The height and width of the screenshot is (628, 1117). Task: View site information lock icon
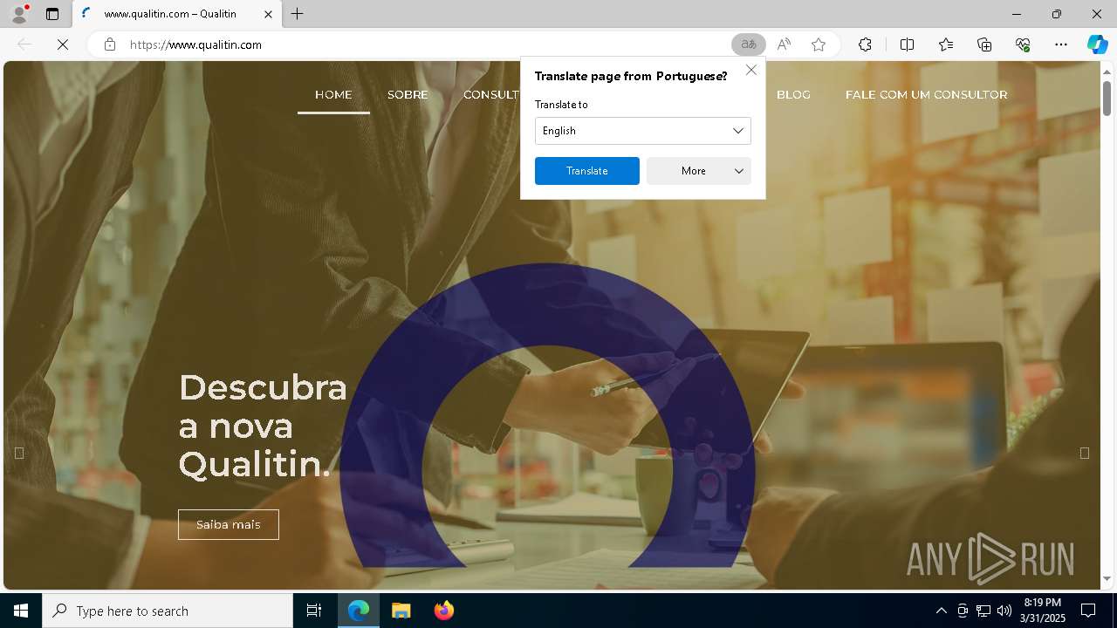pyautogui.click(x=109, y=44)
